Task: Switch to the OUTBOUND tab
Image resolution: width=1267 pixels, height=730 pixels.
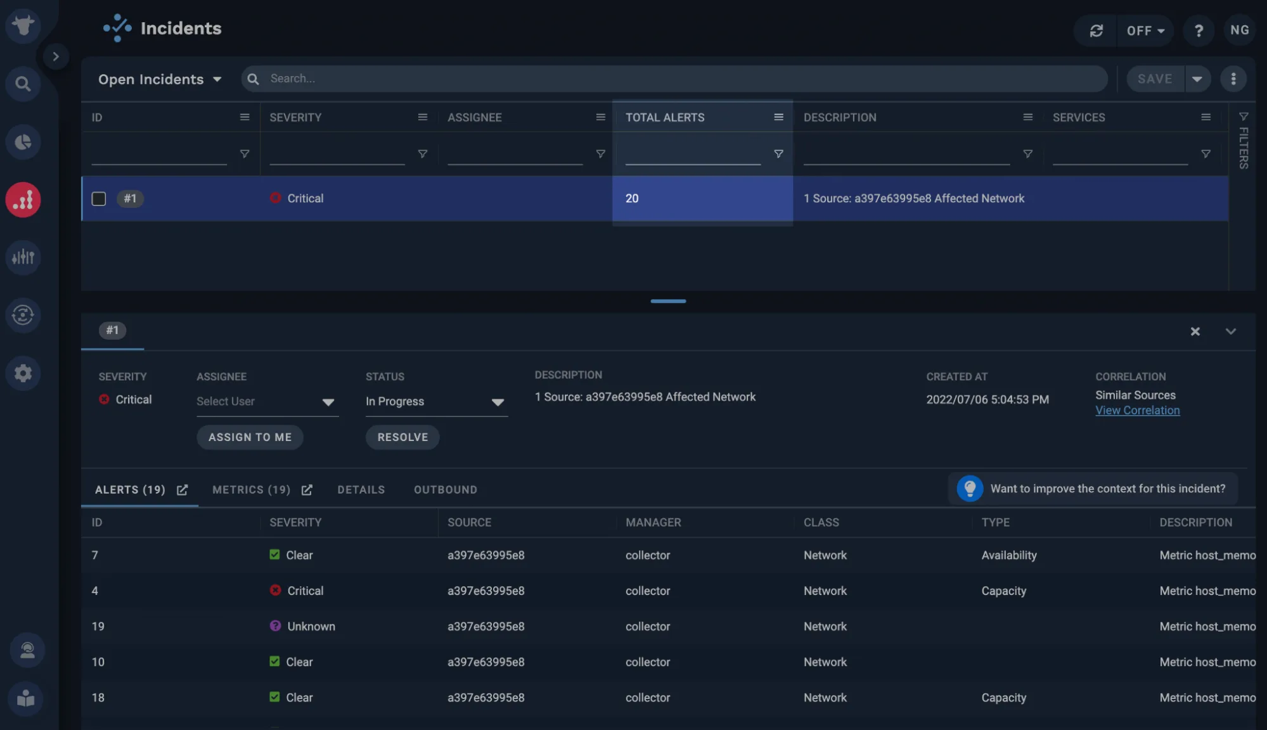Action: click(446, 490)
